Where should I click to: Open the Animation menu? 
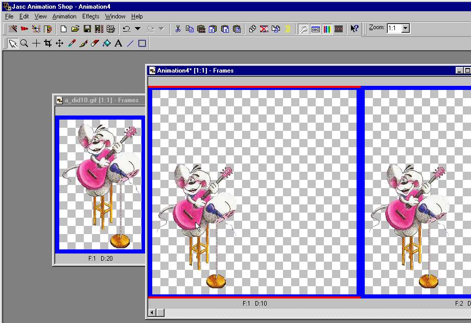64,16
